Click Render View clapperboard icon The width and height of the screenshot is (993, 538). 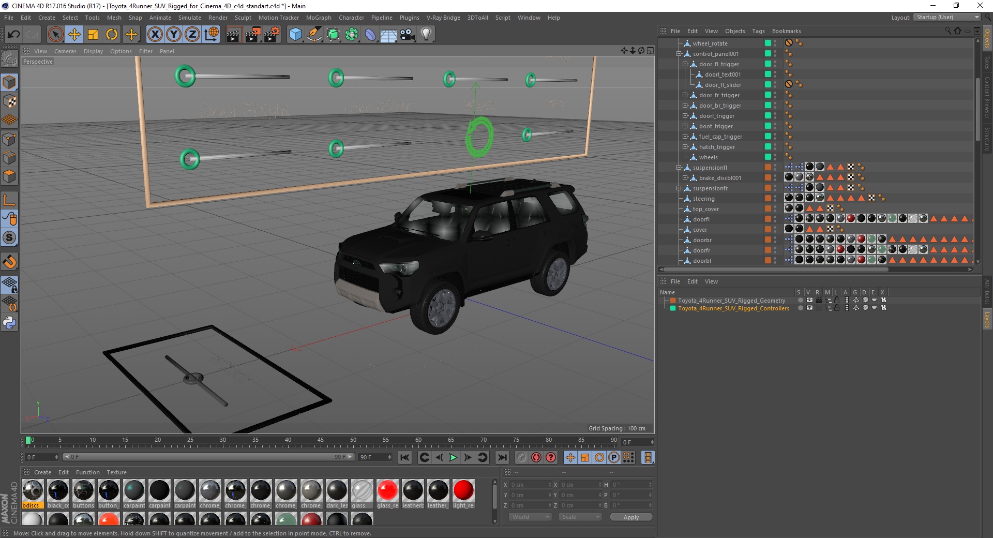tap(234, 35)
